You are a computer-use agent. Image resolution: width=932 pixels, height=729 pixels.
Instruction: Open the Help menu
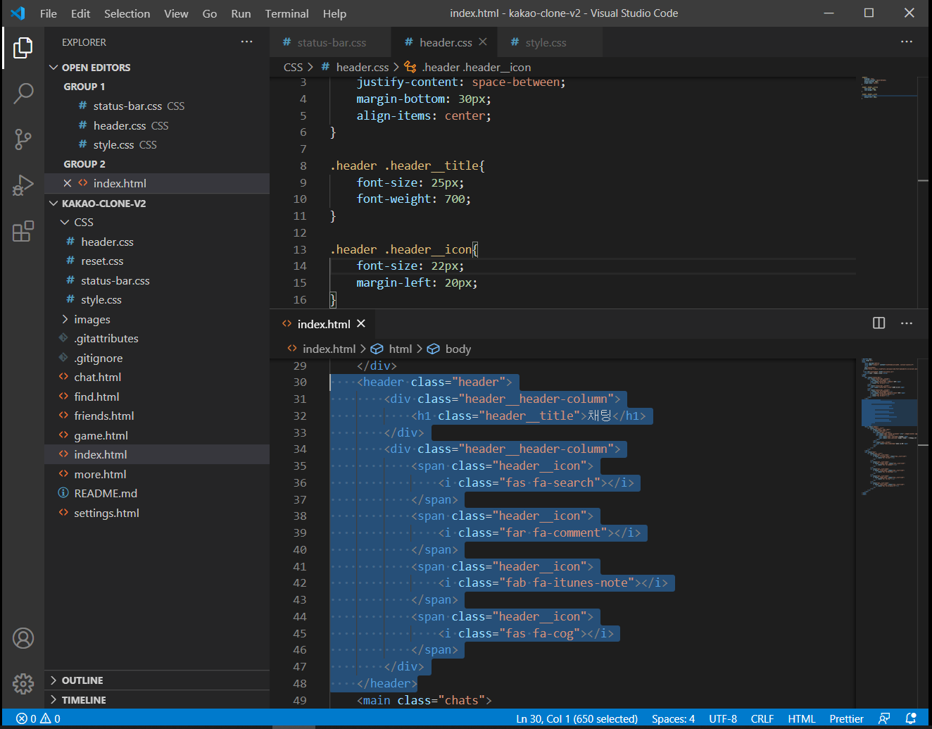(x=334, y=13)
